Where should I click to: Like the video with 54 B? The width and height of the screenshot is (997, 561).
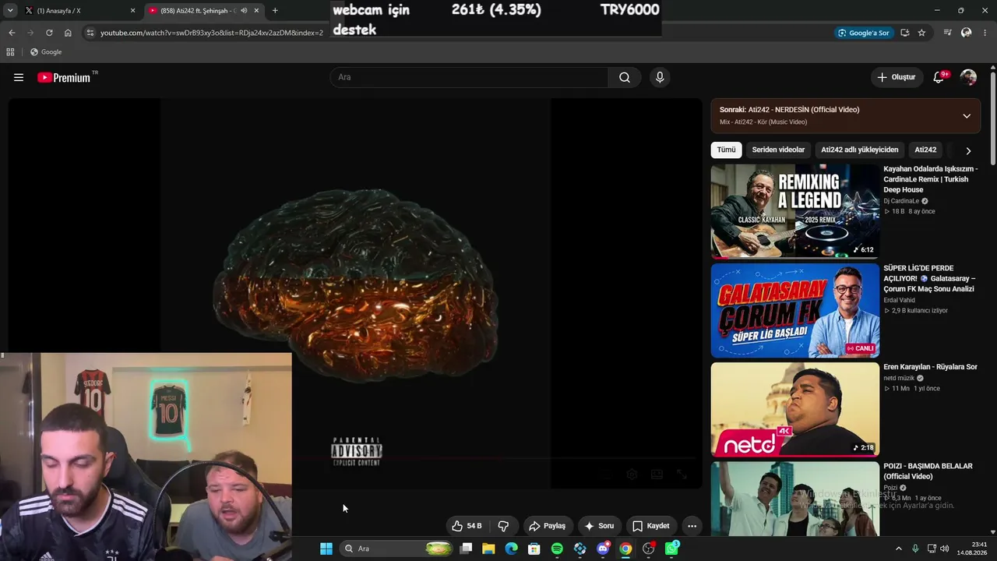pos(467,526)
